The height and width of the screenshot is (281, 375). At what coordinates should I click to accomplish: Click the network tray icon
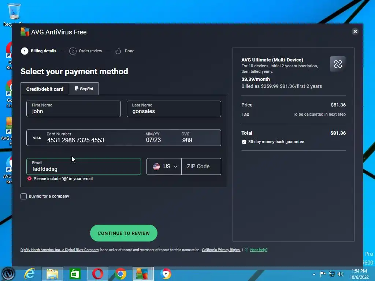(332, 274)
